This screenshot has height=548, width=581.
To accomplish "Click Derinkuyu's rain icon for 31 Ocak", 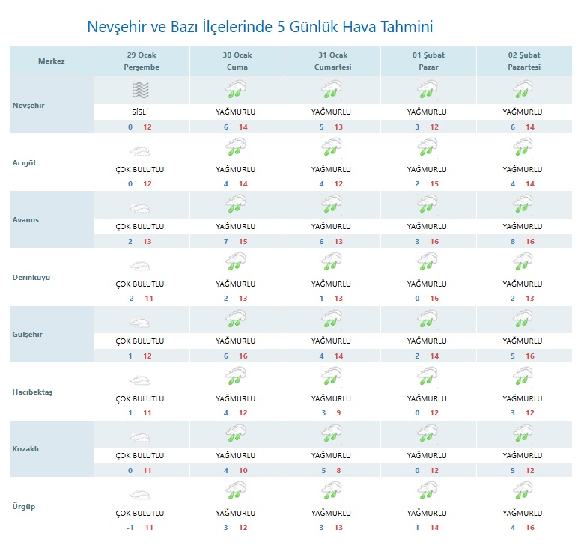I will point(331,263).
